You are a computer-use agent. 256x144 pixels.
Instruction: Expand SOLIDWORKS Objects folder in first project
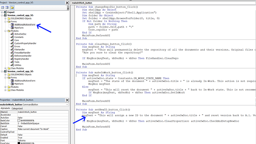click(x=6, y=18)
